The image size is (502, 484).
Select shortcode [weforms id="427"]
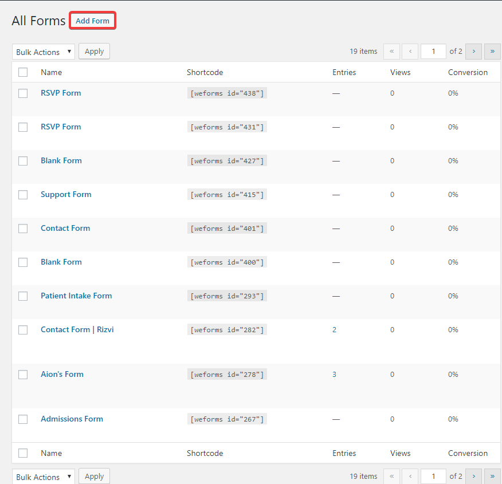(x=227, y=160)
